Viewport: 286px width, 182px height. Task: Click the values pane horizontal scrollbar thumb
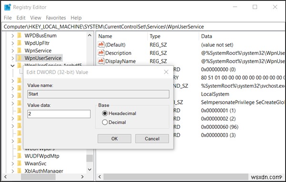pos(176,177)
